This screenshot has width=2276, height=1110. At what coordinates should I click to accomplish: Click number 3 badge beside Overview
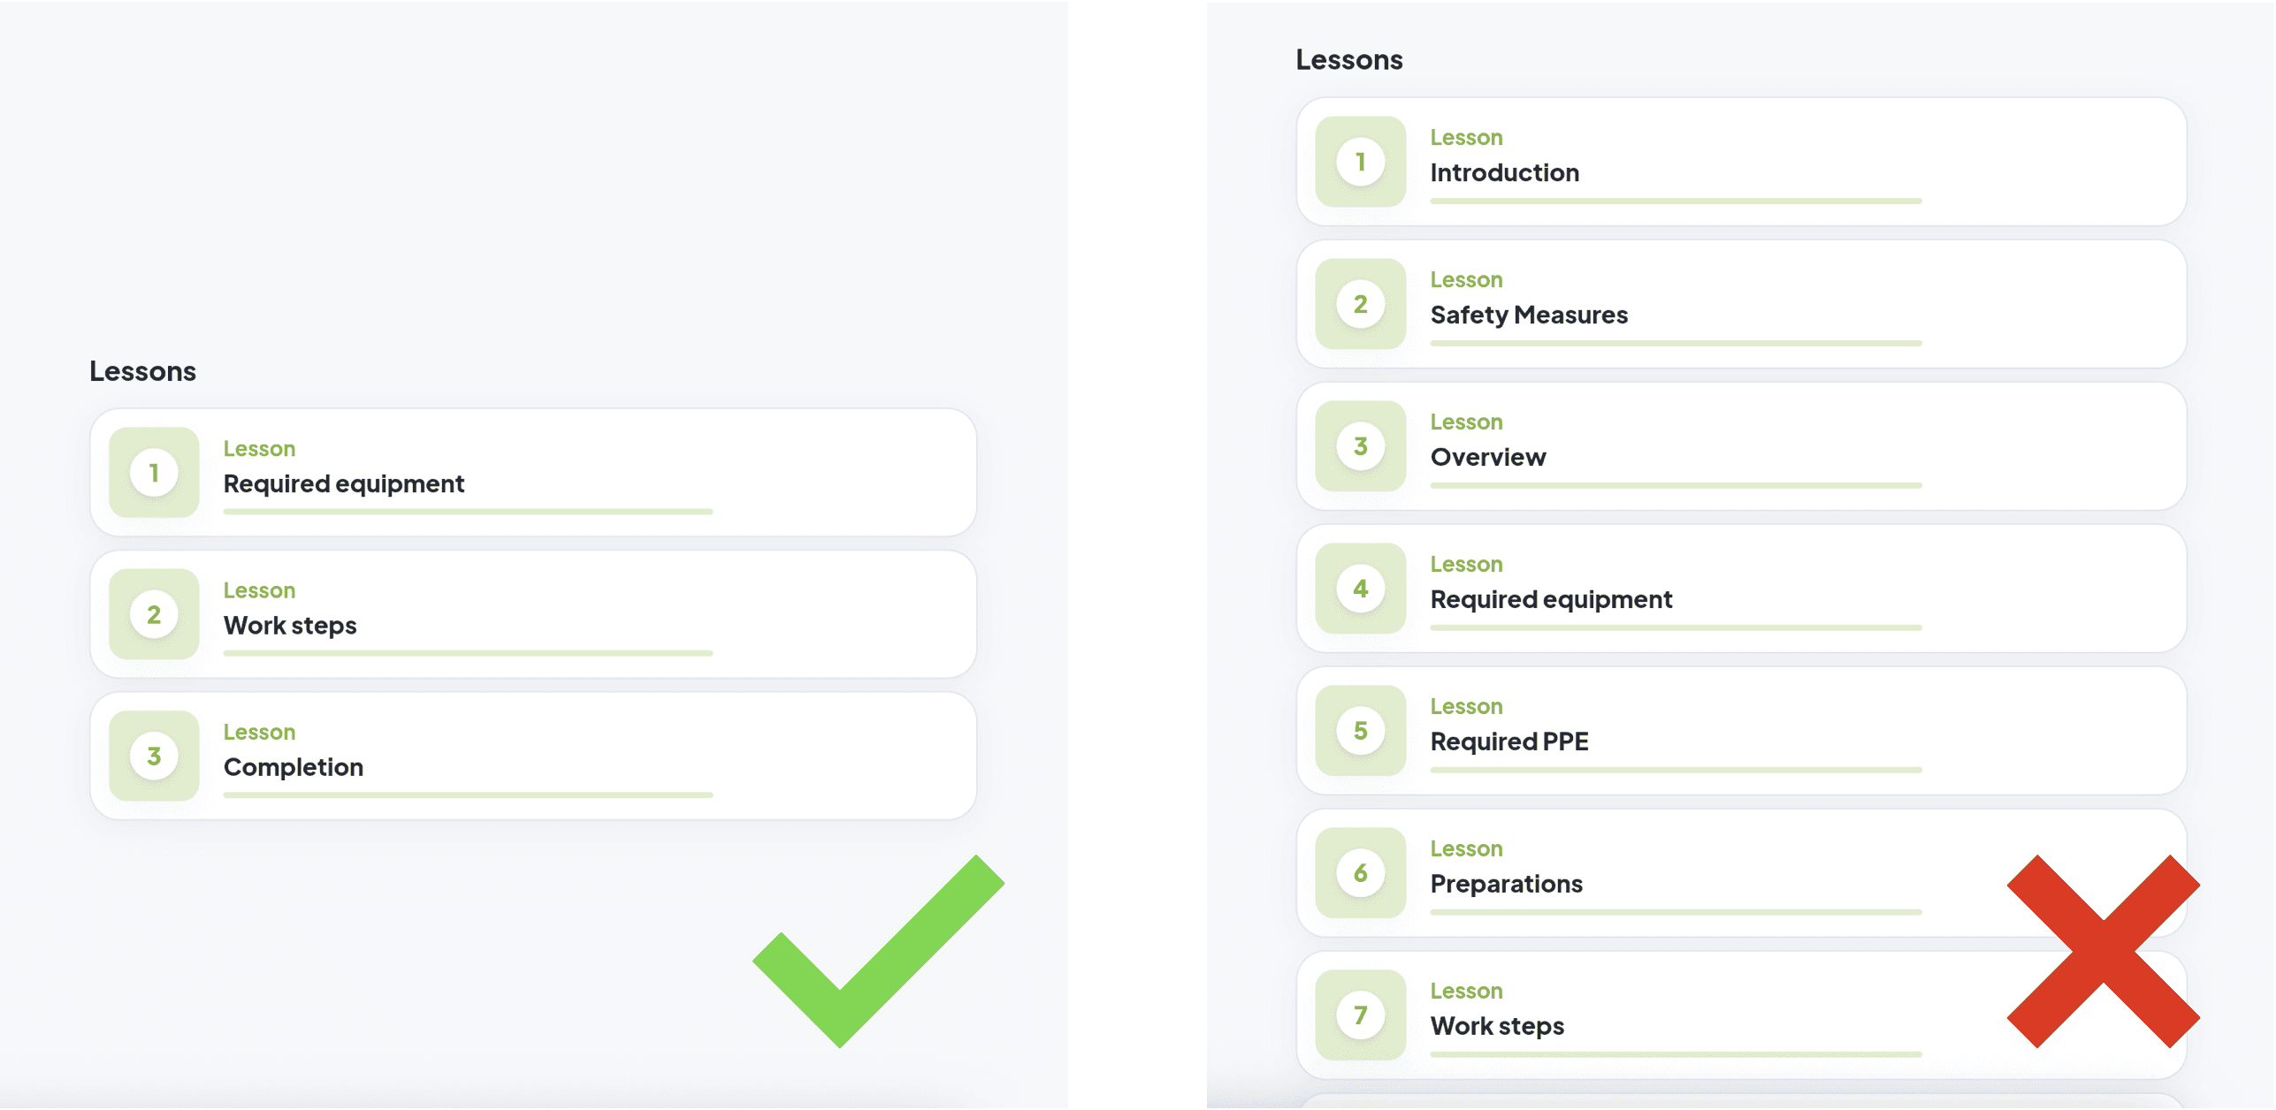point(1360,446)
